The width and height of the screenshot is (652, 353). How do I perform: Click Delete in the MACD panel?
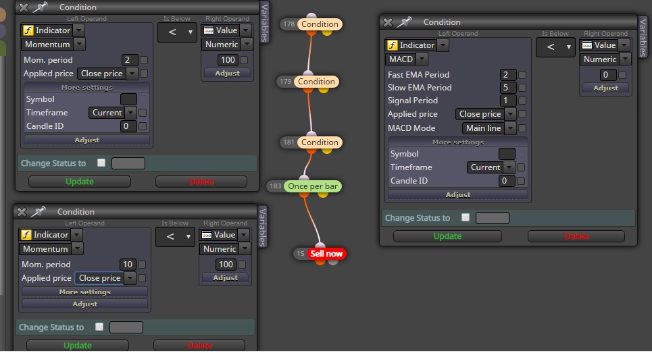click(576, 236)
